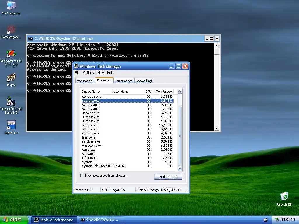
Task: Click the system tray network icon
Action: (x=277, y=220)
